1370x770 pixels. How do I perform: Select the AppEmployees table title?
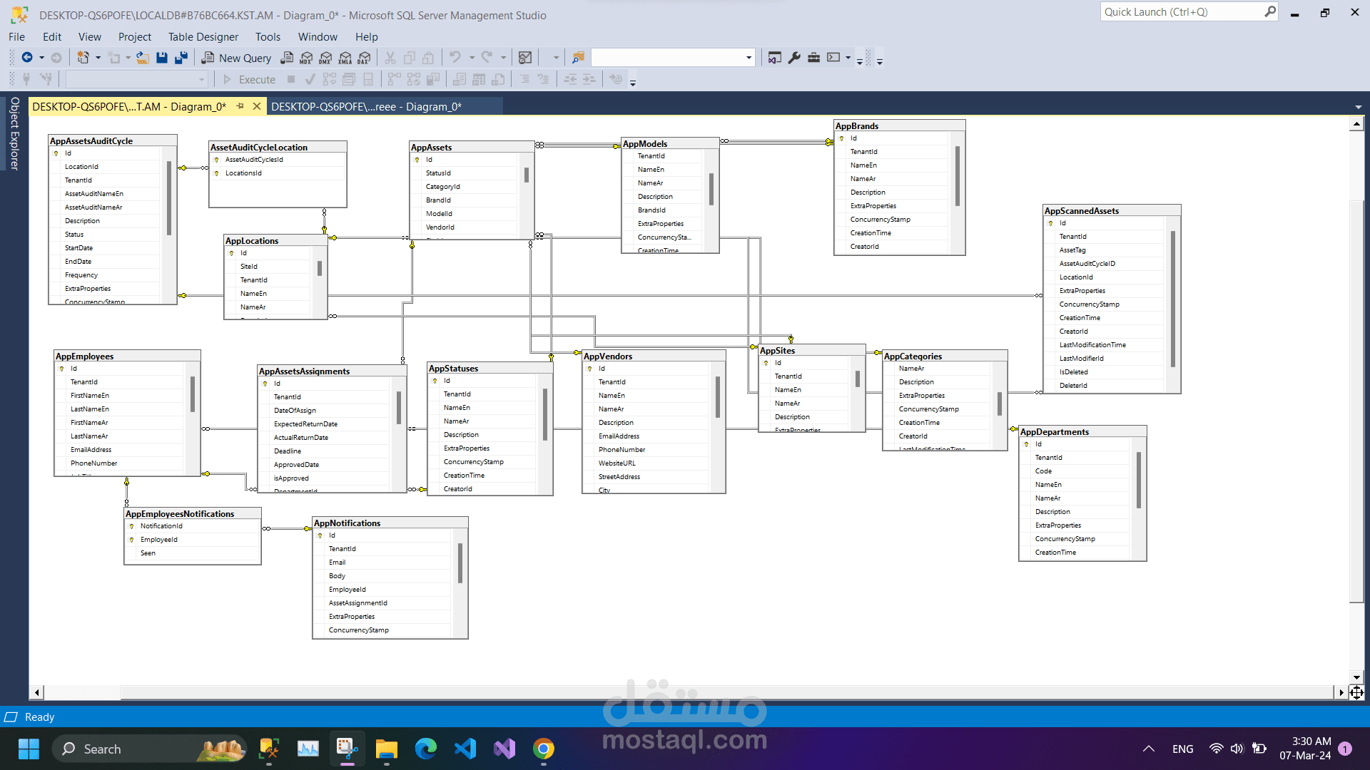(x=84, y=356)
